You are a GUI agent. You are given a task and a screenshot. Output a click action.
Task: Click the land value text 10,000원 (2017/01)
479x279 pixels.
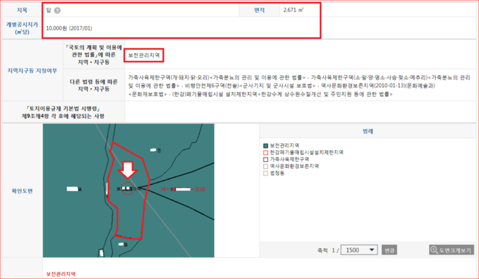69,28
